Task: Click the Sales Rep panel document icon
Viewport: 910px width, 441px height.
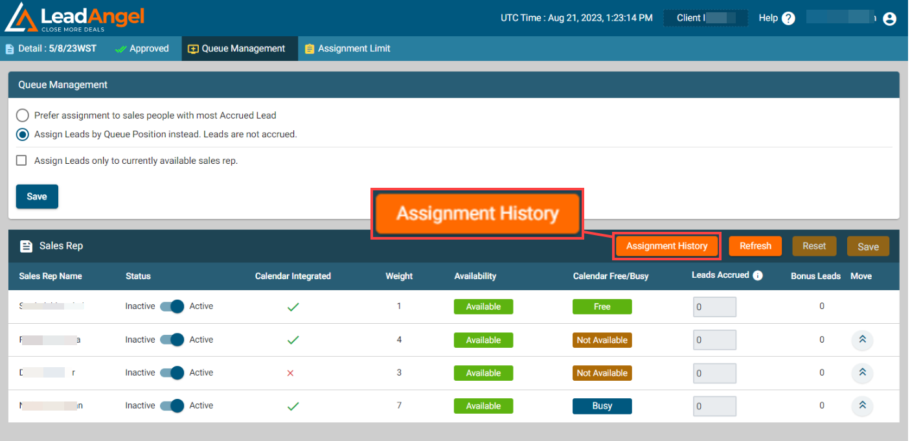Action: (x=26, y=246)
